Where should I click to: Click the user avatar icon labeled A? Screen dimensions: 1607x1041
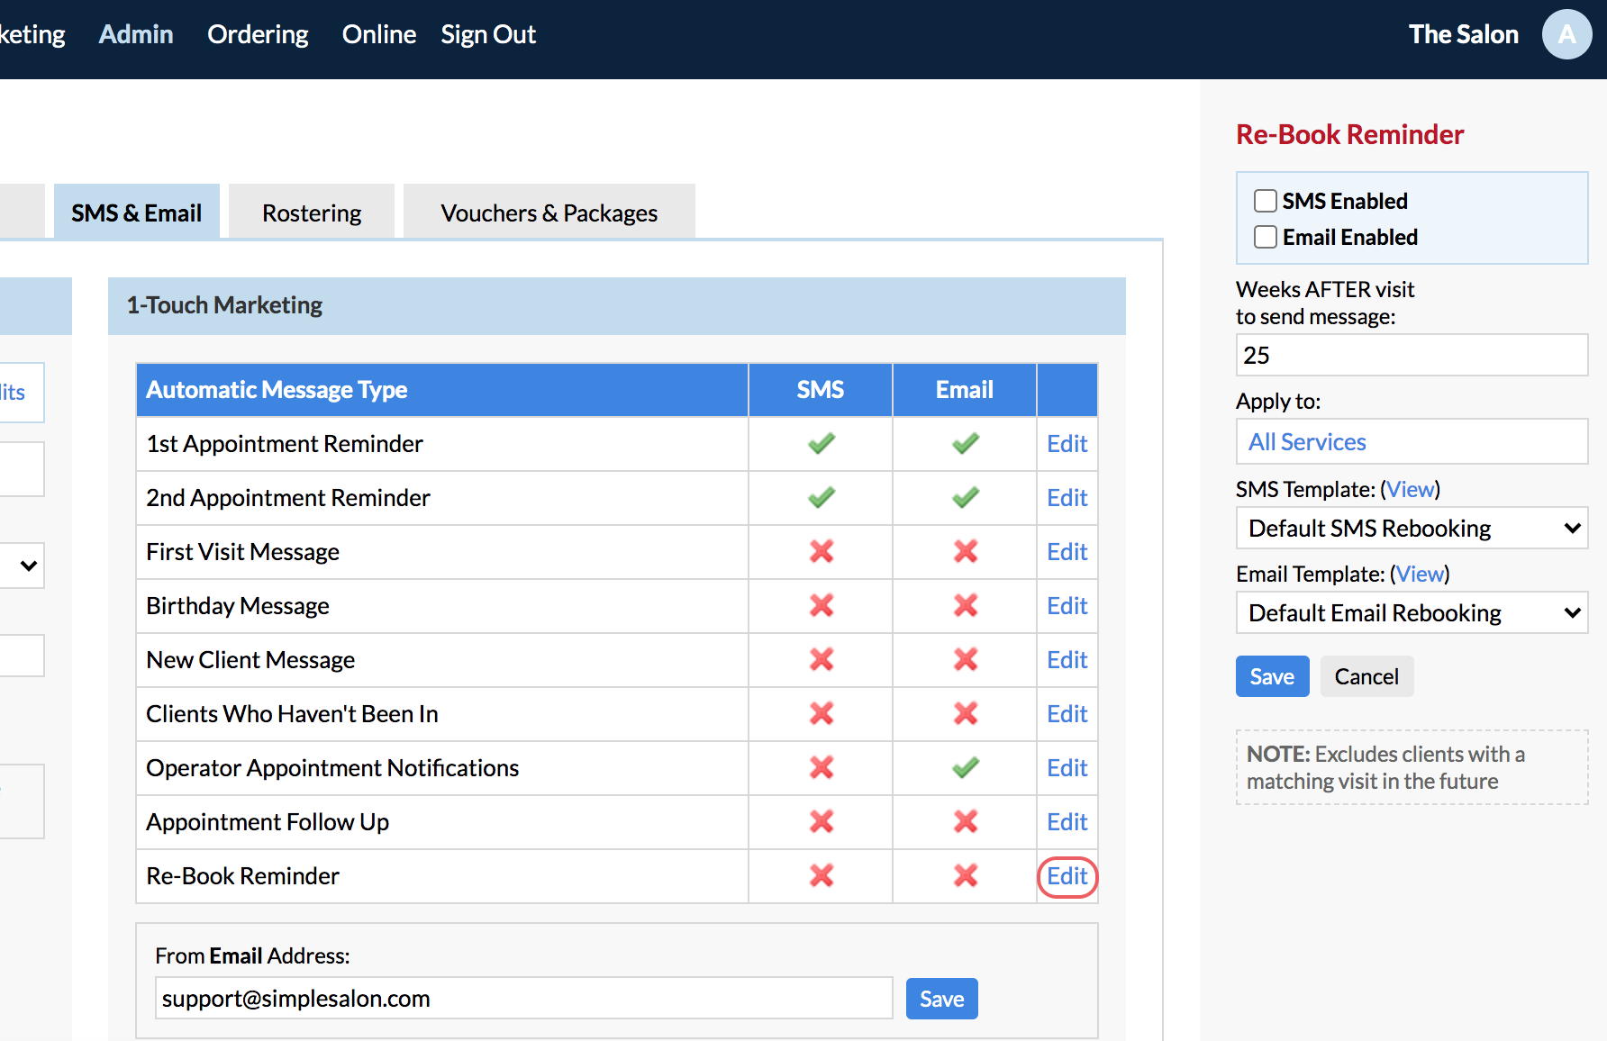pos(1566,34)
